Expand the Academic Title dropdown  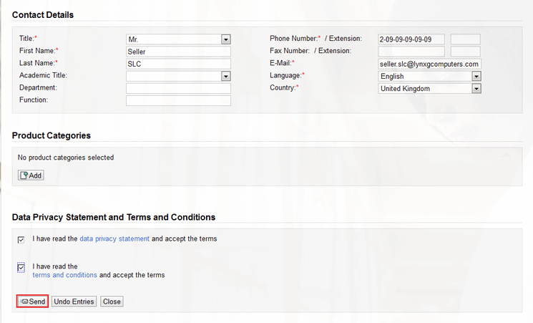225,76
